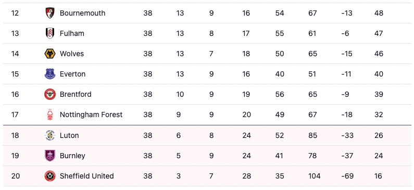Image resolution: width=414 pixels, height=190 pixels.
Task: Select the Everton team name
Action: [x=72, y=74]
